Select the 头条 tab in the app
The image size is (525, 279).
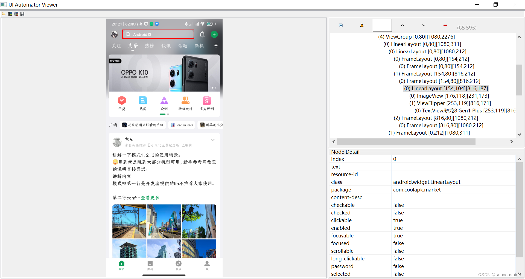click(133, 46)
